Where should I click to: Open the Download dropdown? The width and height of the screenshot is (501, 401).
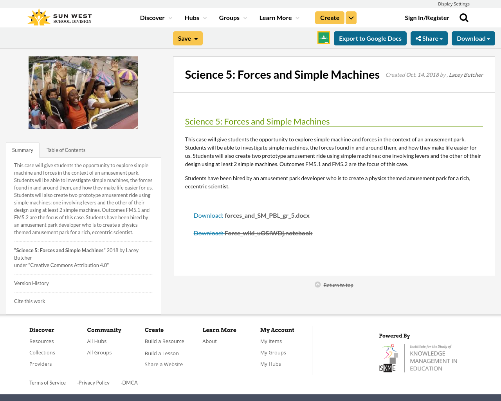pos(473,38)
